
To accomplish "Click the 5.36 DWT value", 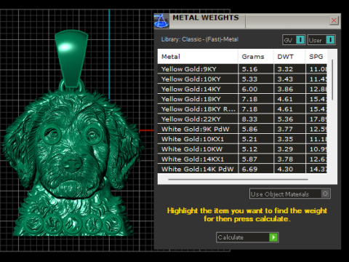I will tap(285, 119).
